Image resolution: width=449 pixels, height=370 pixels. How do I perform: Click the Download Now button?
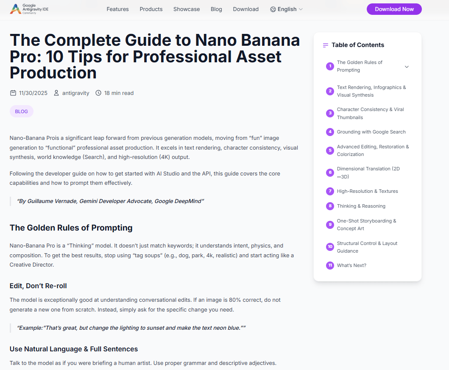pyautogui.click(x=394, y=9)
